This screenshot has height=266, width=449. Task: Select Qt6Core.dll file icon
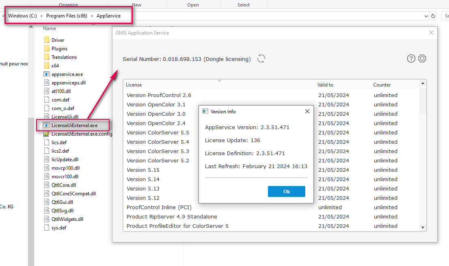click(47, 185)
